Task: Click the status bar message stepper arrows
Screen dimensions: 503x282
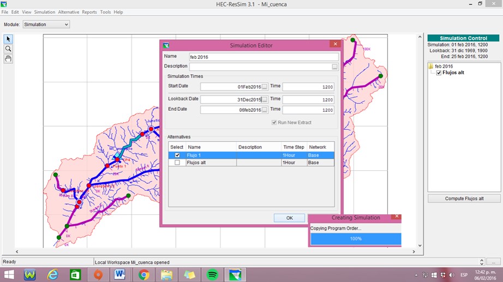Action: click(x=482, y=262)
